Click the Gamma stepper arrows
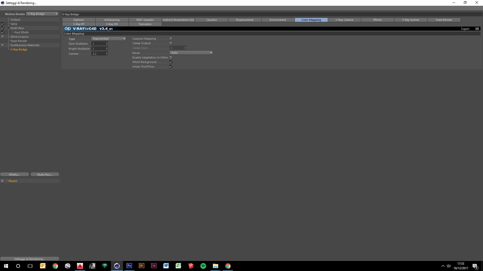 (x=107, y=54)
